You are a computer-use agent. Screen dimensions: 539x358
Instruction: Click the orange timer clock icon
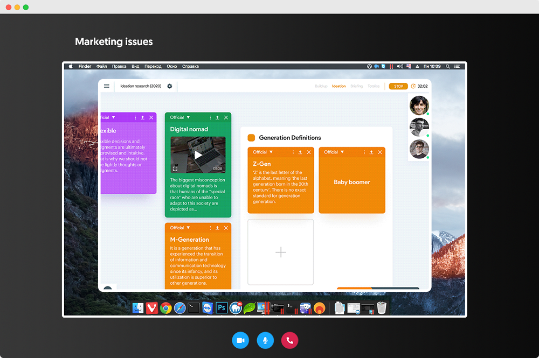[x=413, y=86]
